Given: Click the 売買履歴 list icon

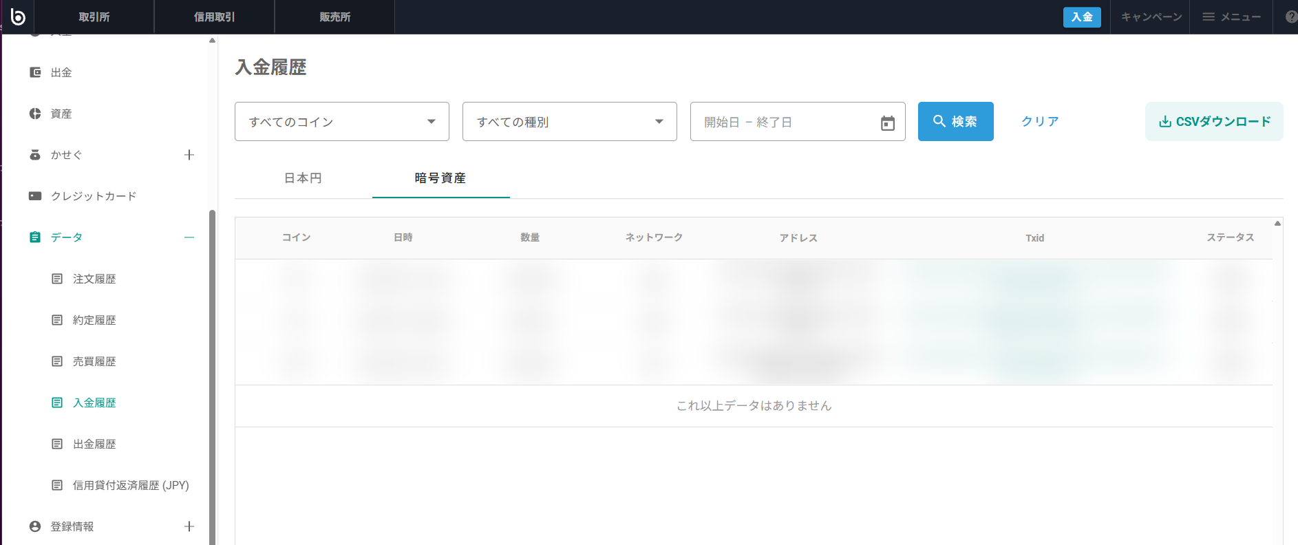Looking at the screenshot, I should pos(57,361).
